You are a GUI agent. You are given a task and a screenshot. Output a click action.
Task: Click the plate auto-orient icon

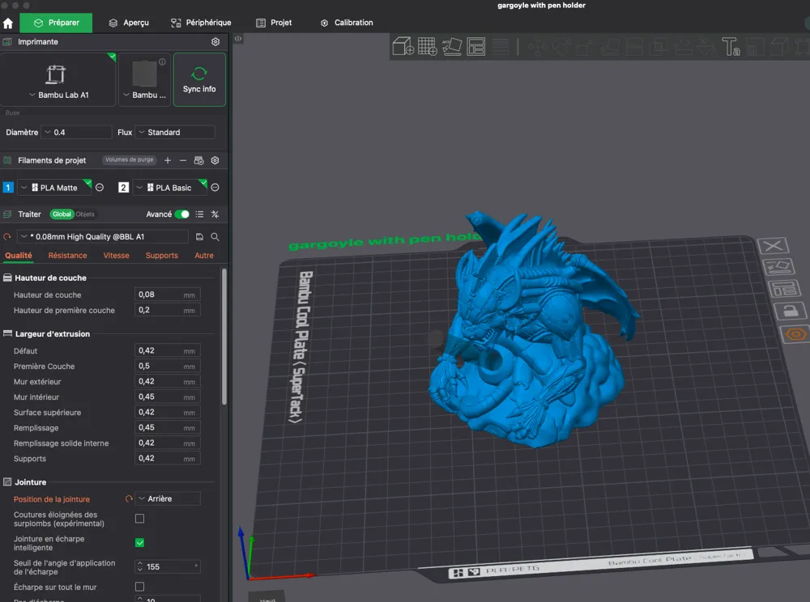[778, 267]
